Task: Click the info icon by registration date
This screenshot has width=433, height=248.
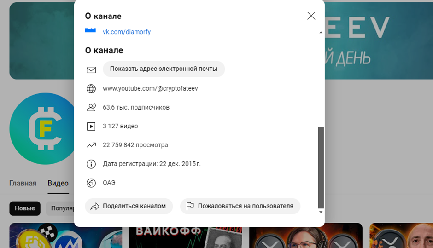Action: click(91, 164)
